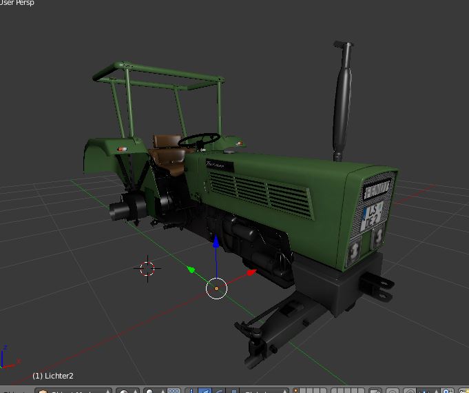Image resolution: width=469 pixels, height=393 pixels.
Task: Click the white manipulator center circle
Action: (x=216, y=288)
